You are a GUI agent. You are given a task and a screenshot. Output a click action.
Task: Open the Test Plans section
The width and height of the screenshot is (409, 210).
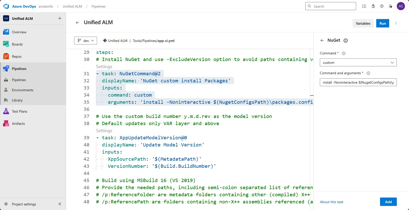20,111
